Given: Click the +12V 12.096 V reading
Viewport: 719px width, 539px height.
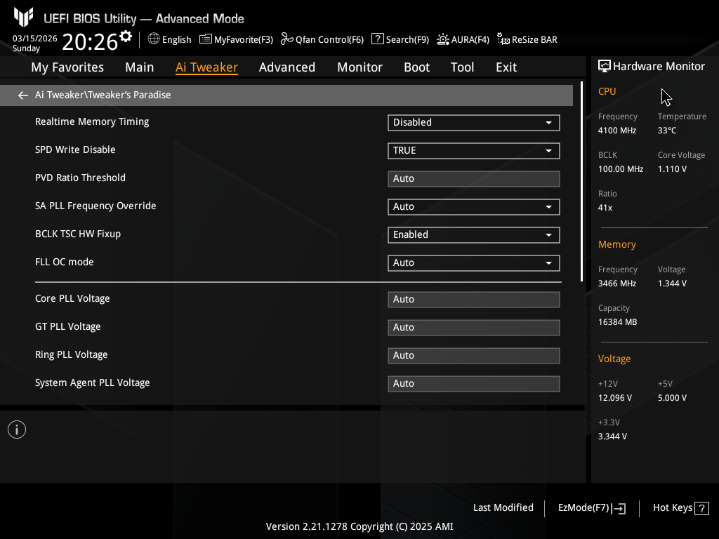Looking at the screenshot, I should [615, 398].
